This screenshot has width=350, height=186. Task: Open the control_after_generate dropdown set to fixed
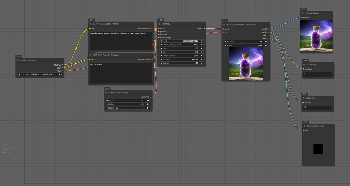pyautogui.click(x=181, y=45)
